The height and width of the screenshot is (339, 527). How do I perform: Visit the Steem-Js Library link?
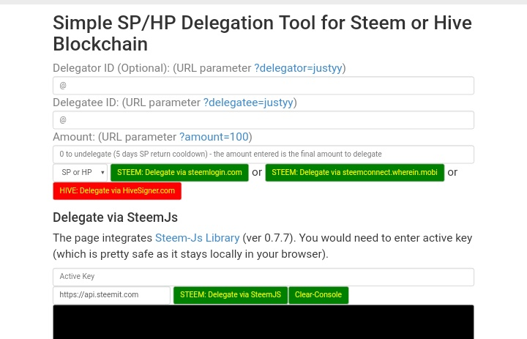[197, 238]
